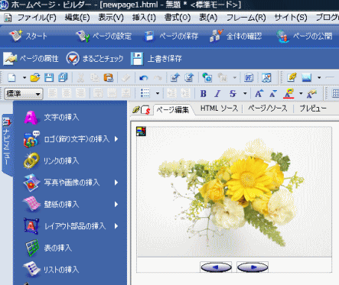Image resolution: width=339 pixels, height=285 pixels.
Task: Click the left arrow oval button
Action: [x=216, y=267]
